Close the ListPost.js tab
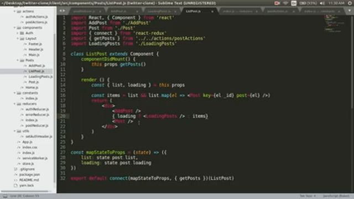Image resolution: width=354 pixels, height=199 pixels. [212, 11]
